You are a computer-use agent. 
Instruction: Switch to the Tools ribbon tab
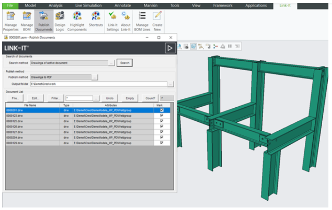pos(175,6)
